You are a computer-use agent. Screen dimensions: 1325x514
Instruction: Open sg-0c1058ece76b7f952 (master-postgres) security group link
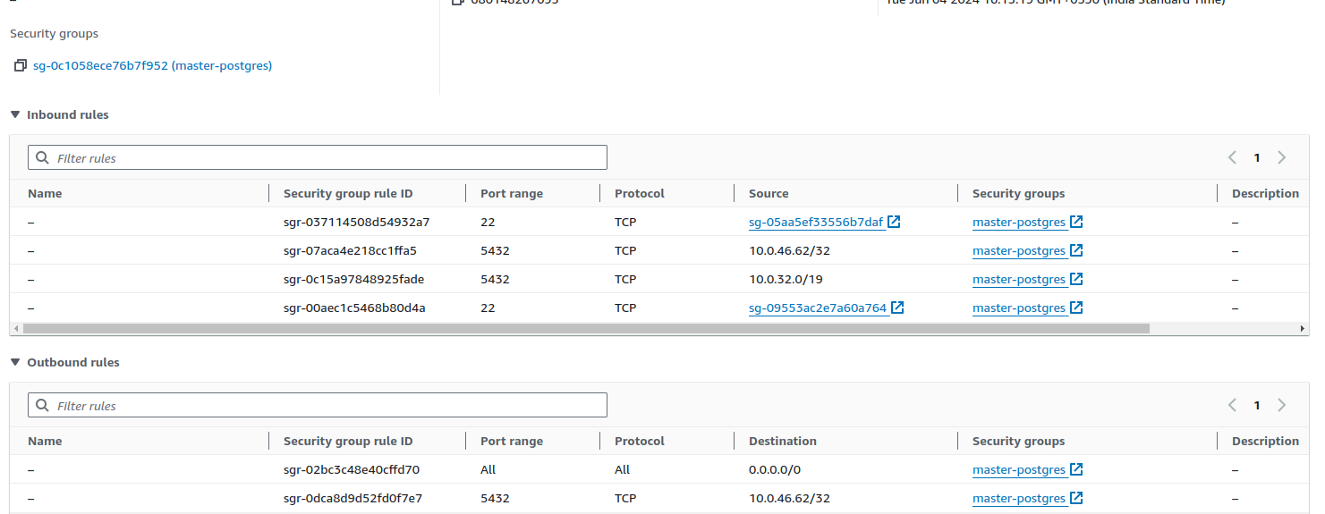tap(152, 66)
